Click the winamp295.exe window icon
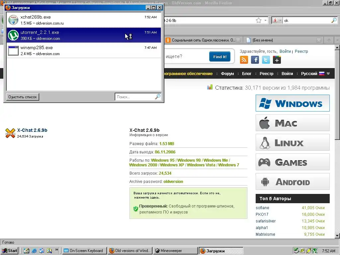Screen dimensions: 340x255 (x=13, y=50)
